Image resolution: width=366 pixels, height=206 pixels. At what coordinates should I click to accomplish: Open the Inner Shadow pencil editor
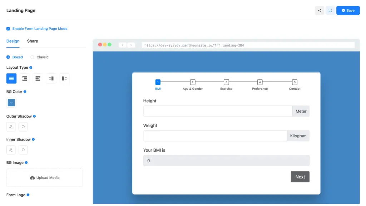click(x=11, y=149)
